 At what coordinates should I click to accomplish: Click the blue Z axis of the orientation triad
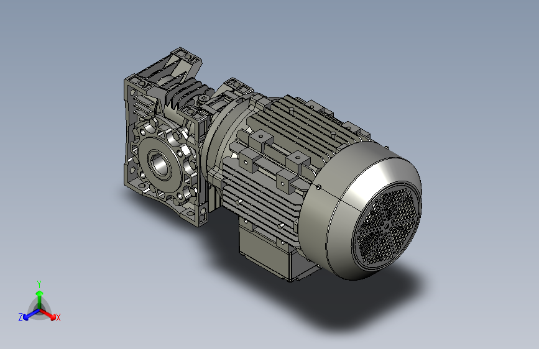coord(31,315)
